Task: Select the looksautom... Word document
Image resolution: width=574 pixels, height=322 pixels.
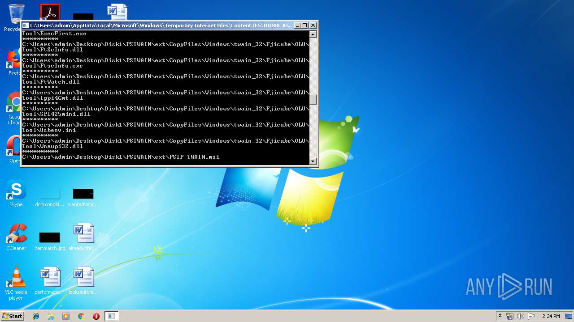Action: tap(83, 281)
